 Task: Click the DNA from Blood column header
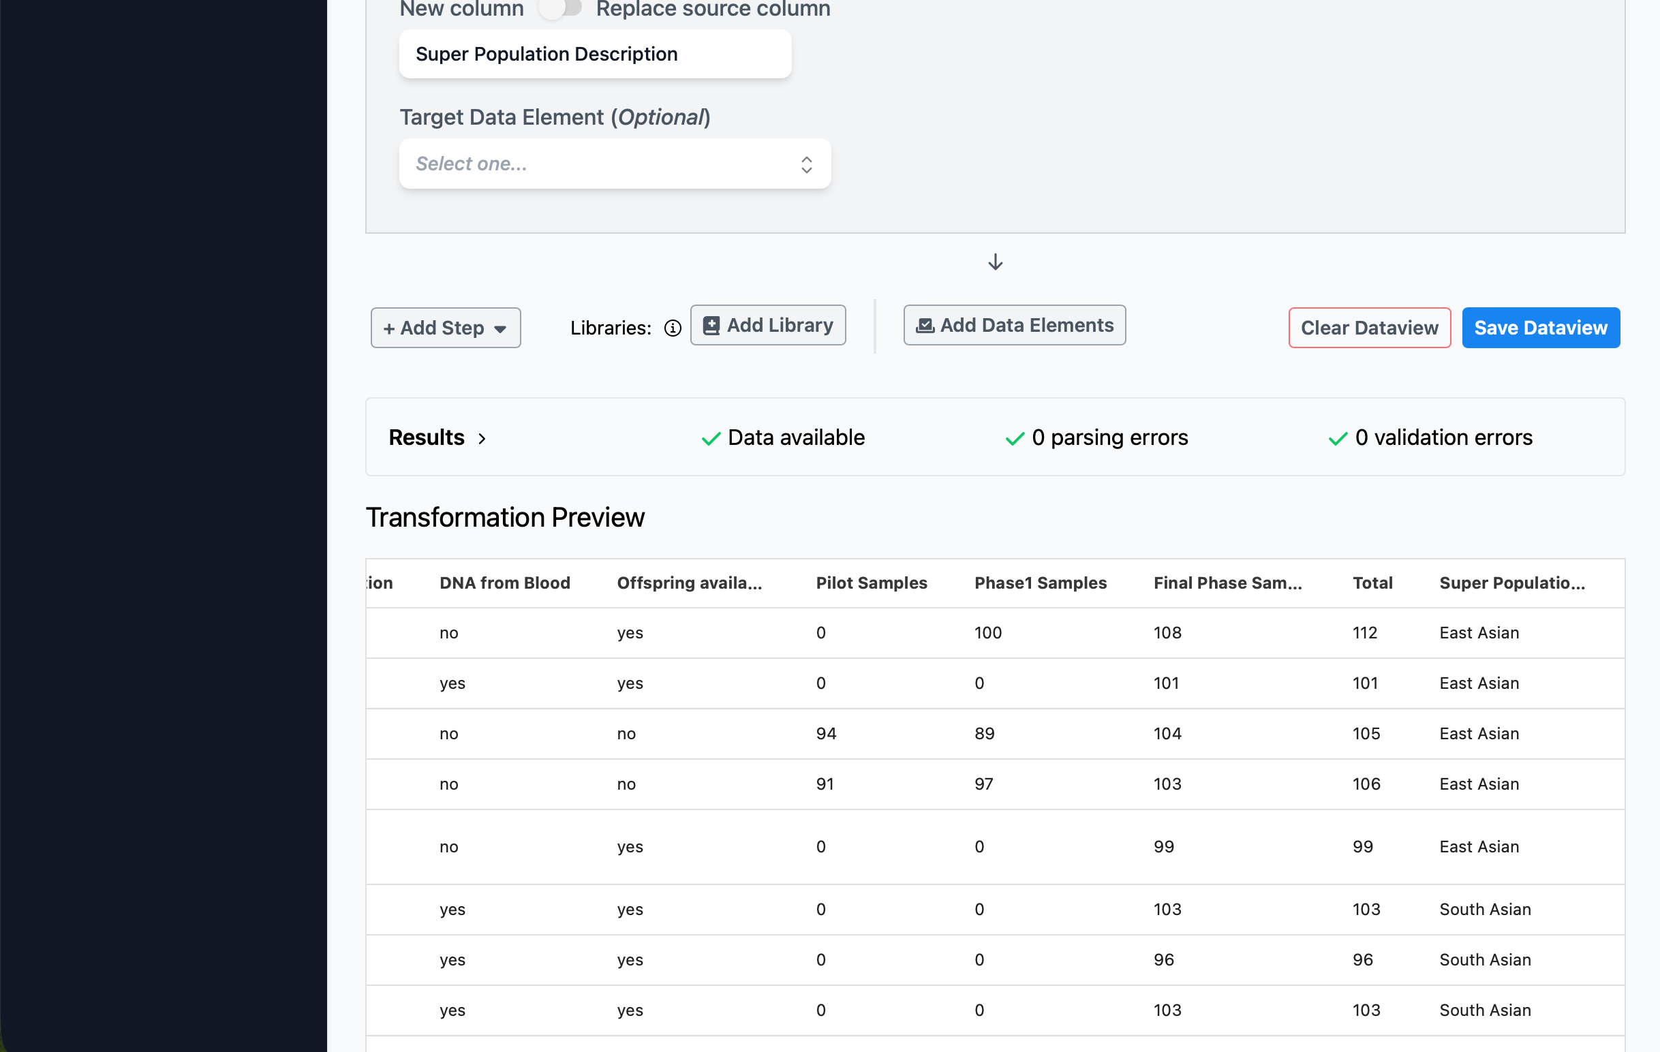[x=505, y=583]
